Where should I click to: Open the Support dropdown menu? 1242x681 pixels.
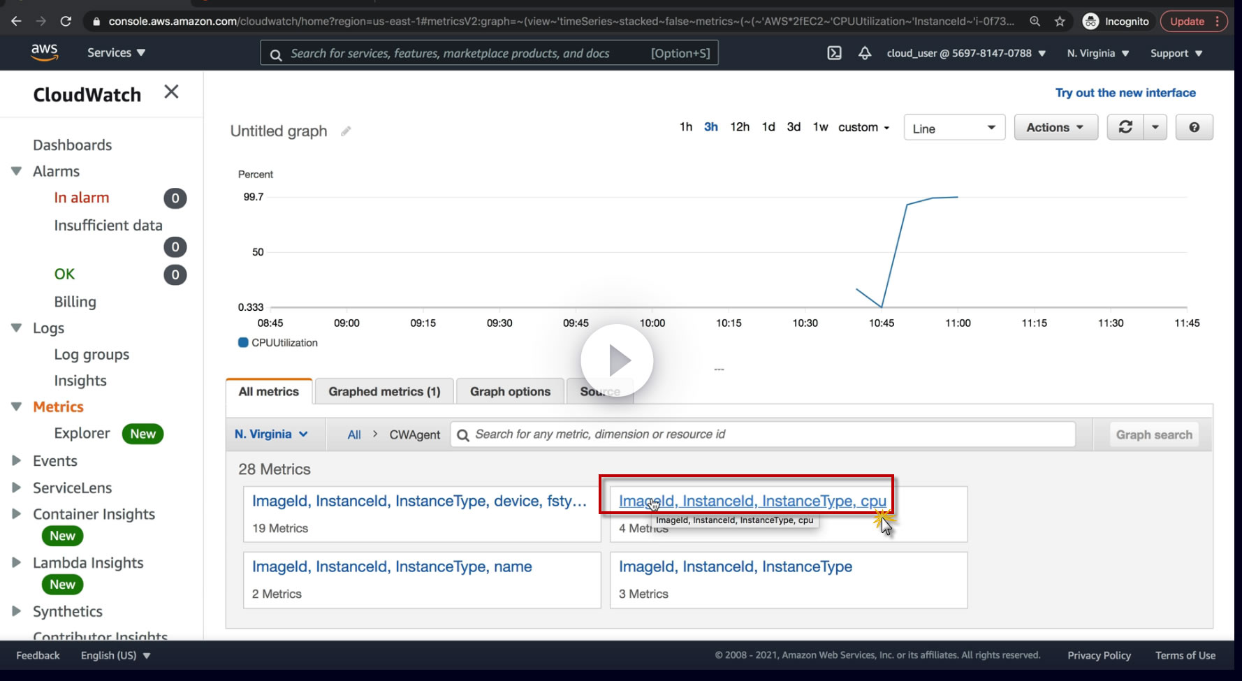(1176, 53)
